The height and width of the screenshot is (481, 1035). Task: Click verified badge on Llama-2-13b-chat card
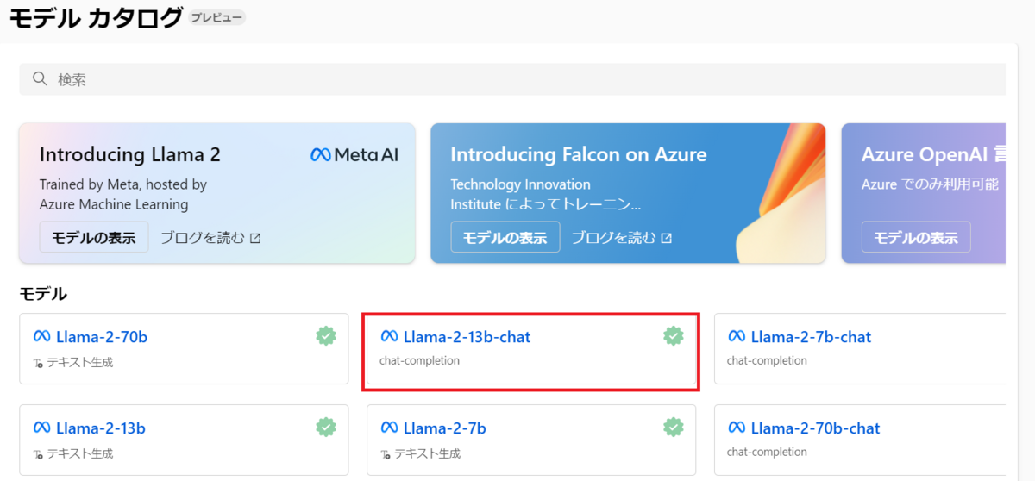(673, 336)
